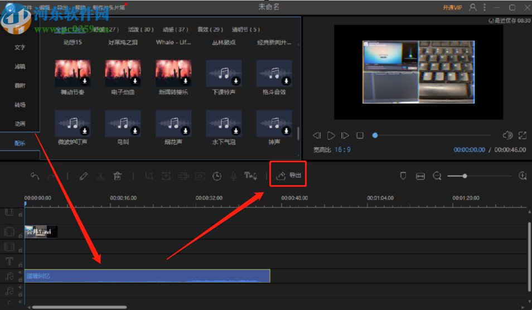Select the 水下气泡 sound thumbnail
This screenshot has width=532, height=310.
[x=224, y=123]
